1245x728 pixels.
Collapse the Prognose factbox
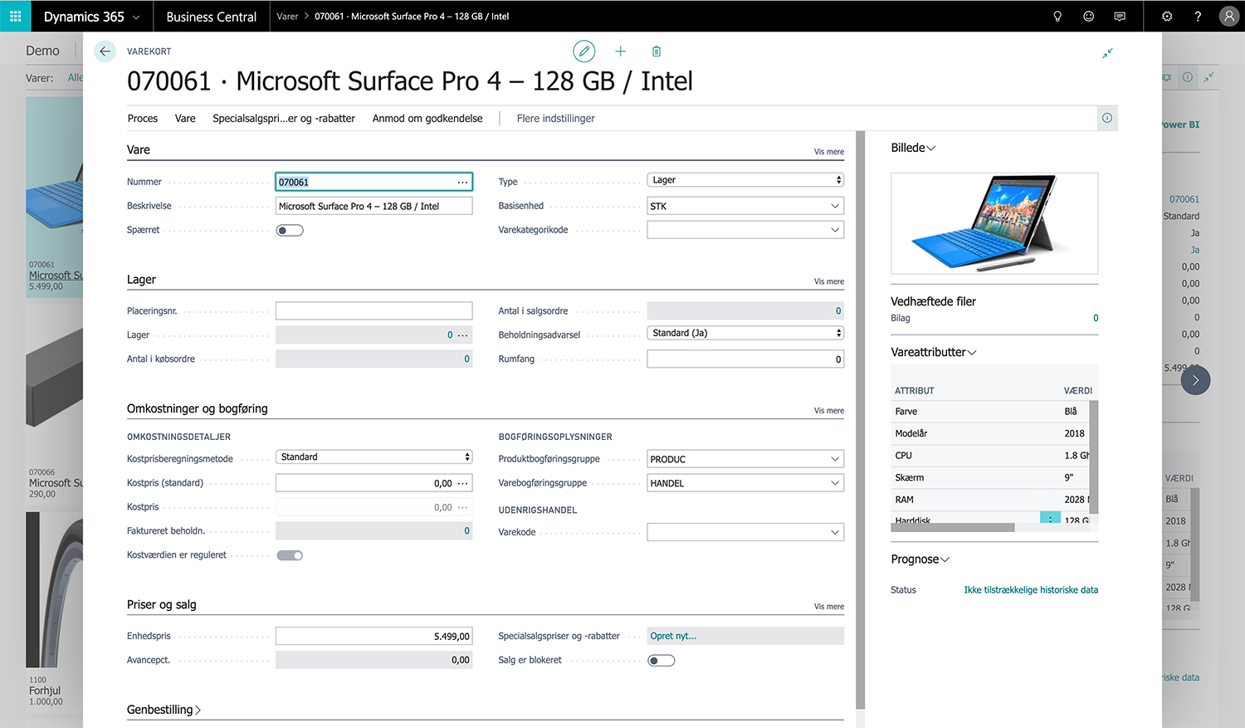pyautogui.click(x=920, y=559)
